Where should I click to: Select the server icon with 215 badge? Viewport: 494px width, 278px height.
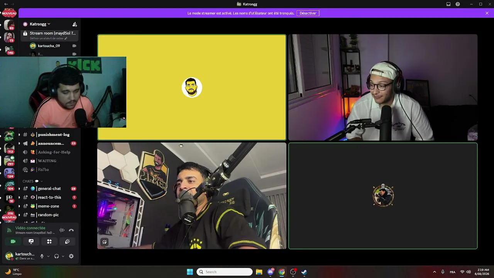pyautogui.click(x=9, y=210)
